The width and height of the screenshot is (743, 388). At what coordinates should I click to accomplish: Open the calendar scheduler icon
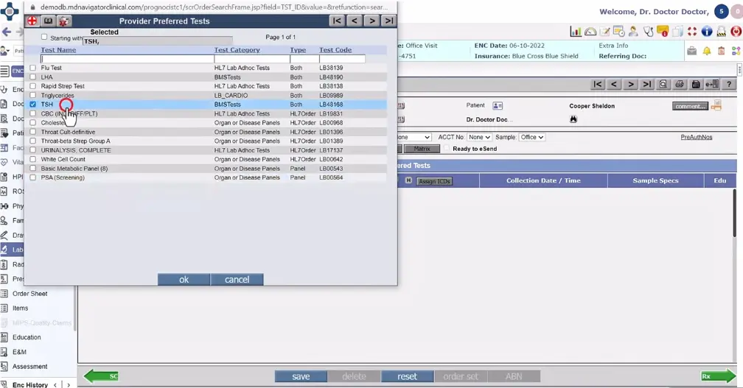pyautogui.click(x=619, y=32)
